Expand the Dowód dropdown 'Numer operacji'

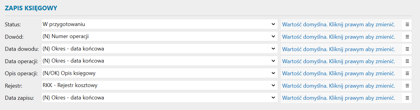[x=159, y=37]
